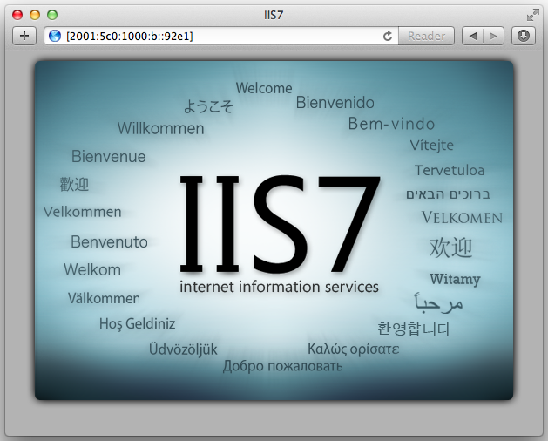Click the 'Välkommen' text
The width and height of the screenshot is (548, 441).
pyautogui.click(x=104, y=298)
